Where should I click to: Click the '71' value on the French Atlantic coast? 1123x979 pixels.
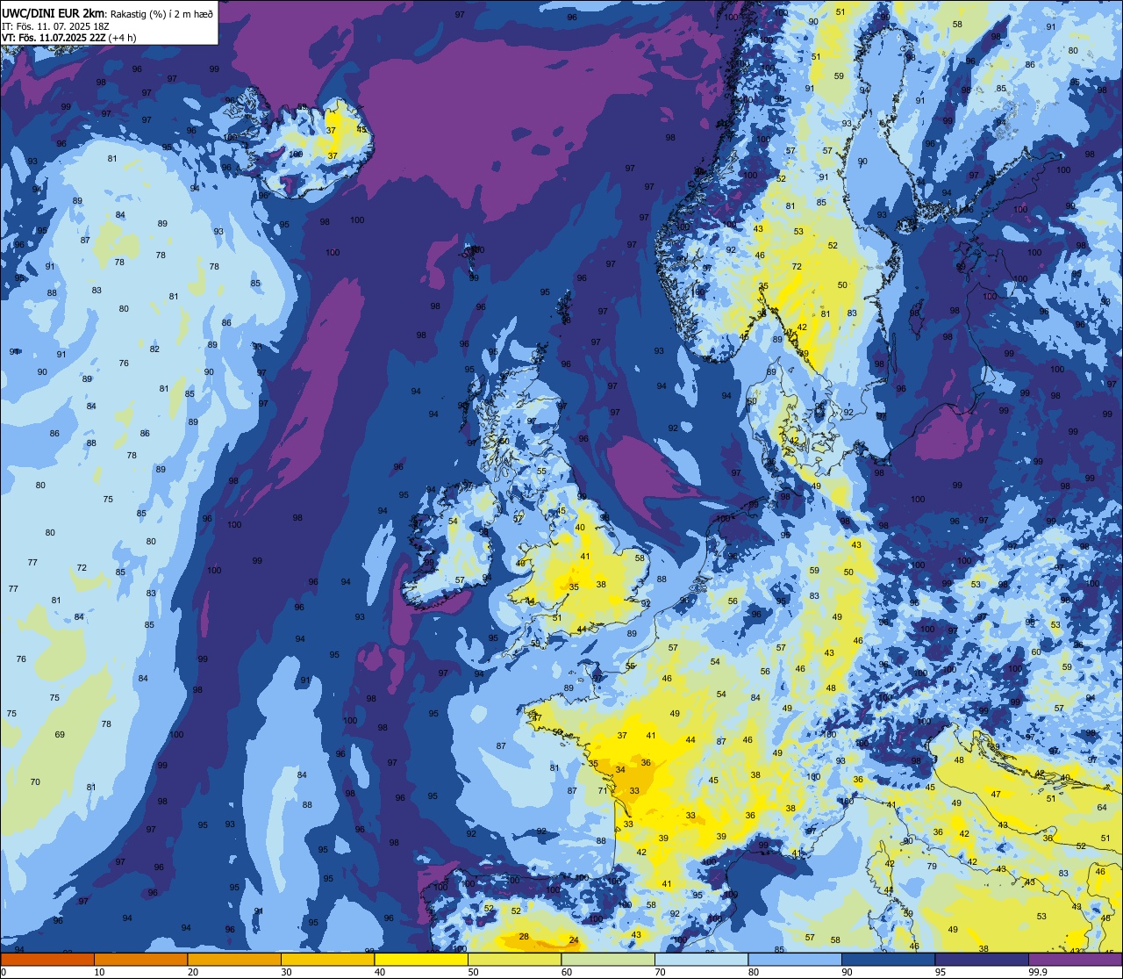click(x=603, y=790)
